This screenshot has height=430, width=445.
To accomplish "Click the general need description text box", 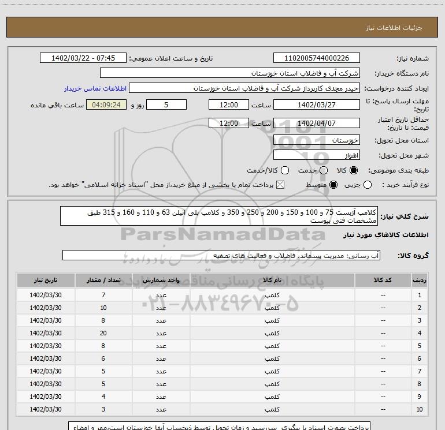I will 219,216.
